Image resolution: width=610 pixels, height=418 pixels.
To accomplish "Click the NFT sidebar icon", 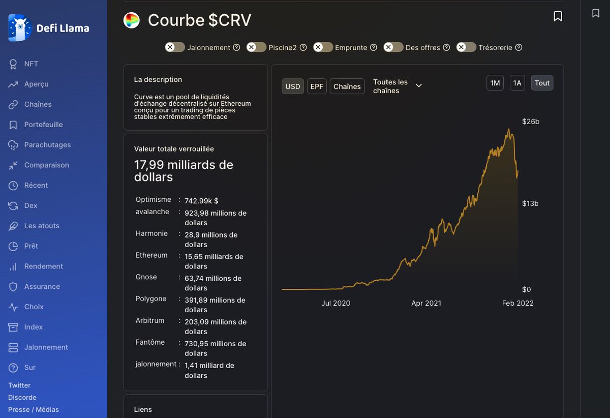I will click(13, 64).
